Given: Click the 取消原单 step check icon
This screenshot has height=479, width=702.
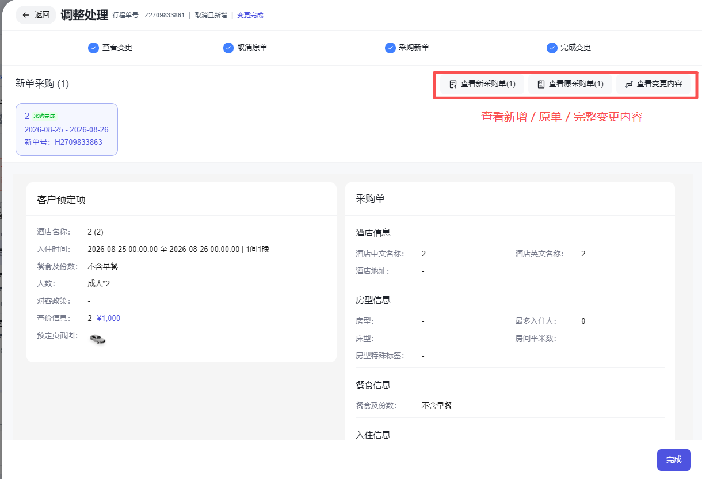Looking at the screenshot, I should (x=228, y=48).
